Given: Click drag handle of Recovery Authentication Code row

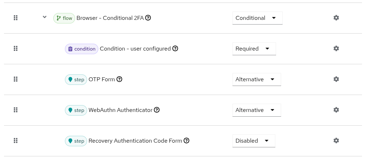Looking at the screenshot, I should point(16,140).
